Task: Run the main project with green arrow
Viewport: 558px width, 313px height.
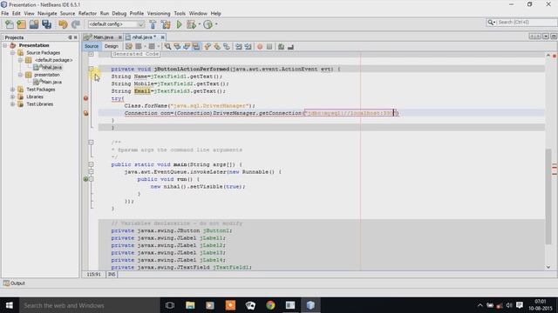Action: click(179, 24)
